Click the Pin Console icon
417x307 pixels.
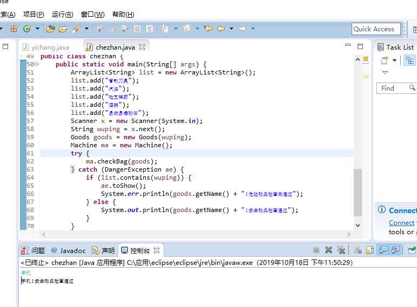click(x=412, y=250)
